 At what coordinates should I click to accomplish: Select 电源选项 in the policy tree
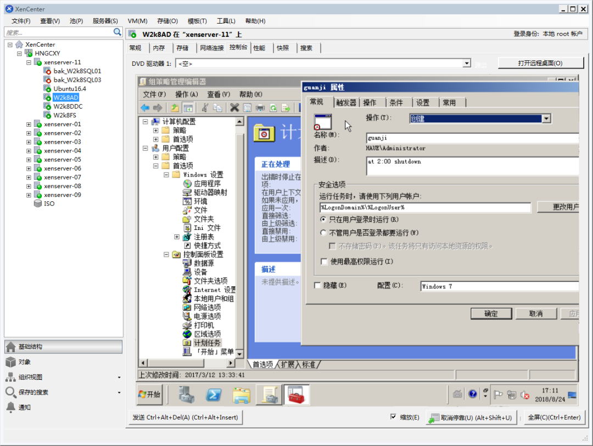point(207,317)
